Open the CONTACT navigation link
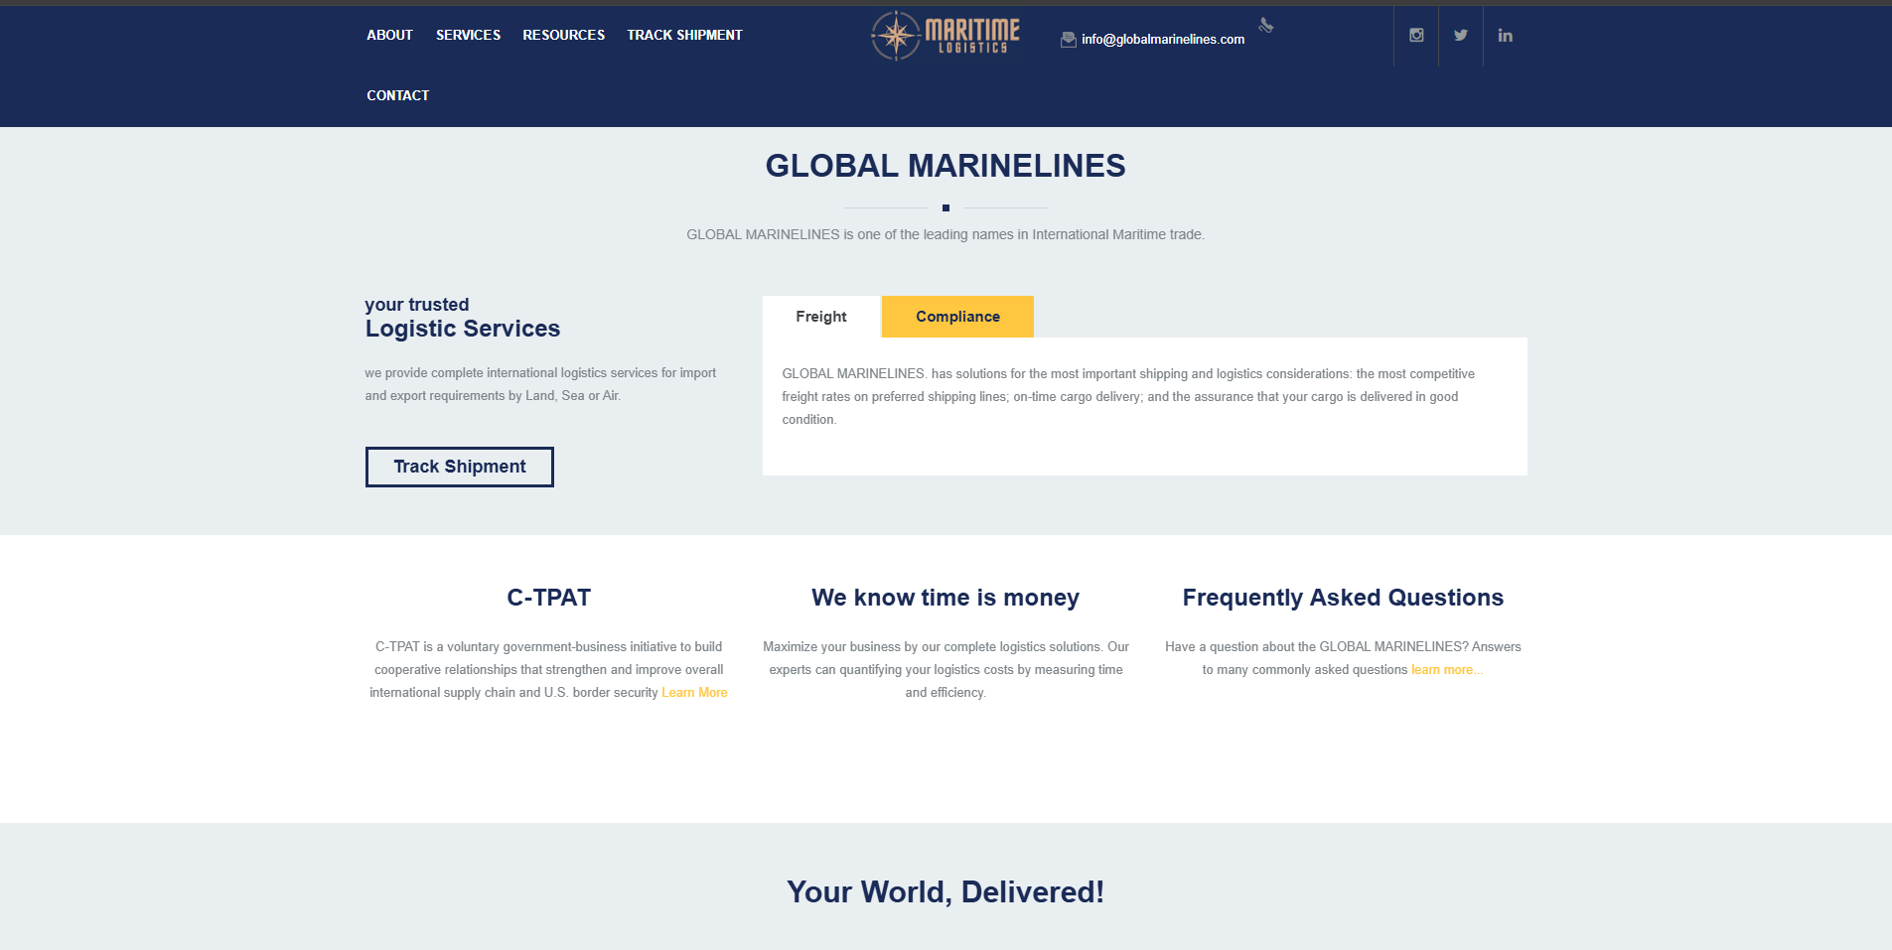1892x950 pixels. [397, 95]
